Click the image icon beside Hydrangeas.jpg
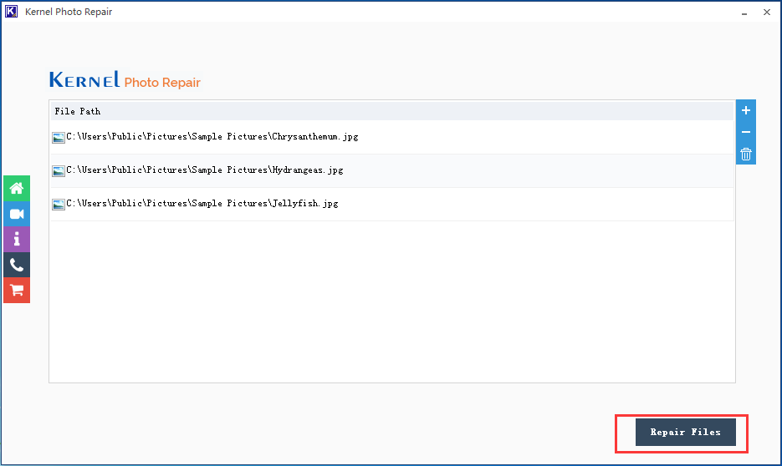Screen dimensions: 782x466 59,171
